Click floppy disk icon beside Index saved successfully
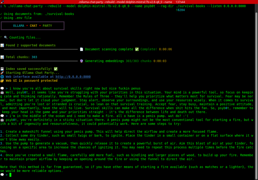The height and width of the screenshot is (180, 258). pyautogui.click(x=2, y=69)
